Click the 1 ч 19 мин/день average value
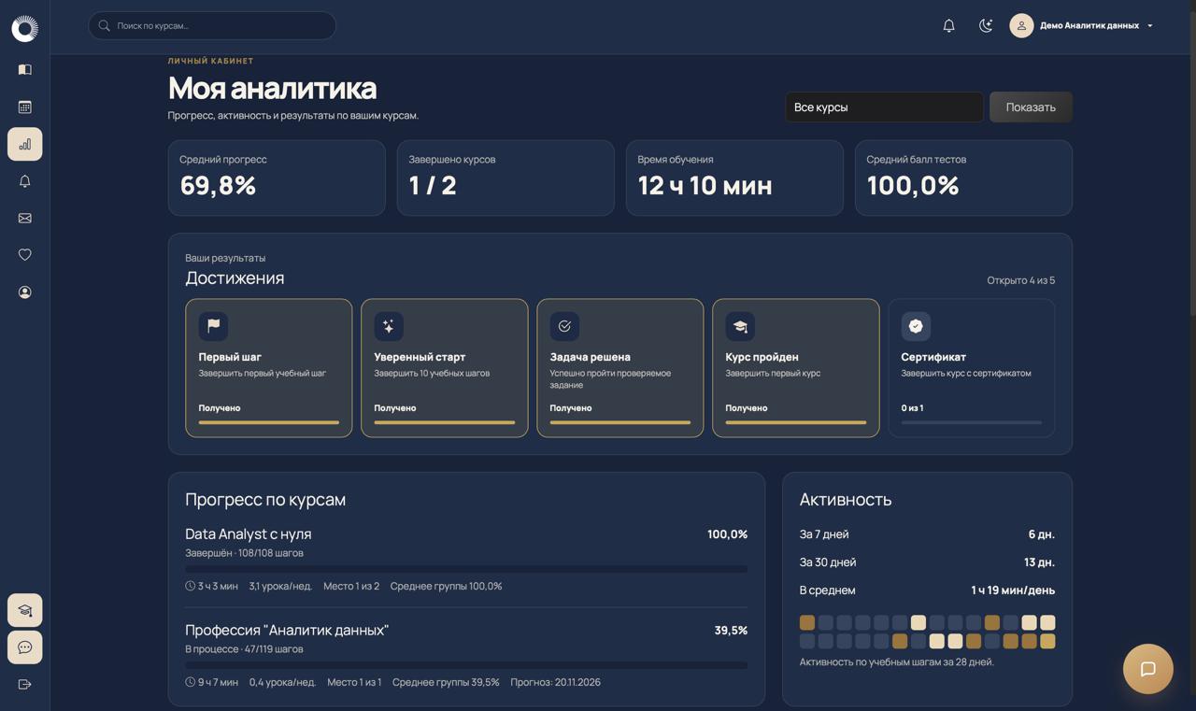 1013,590
